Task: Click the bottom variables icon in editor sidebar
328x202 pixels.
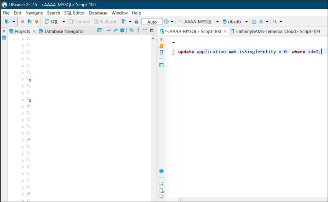Action: tap(161, 197)
